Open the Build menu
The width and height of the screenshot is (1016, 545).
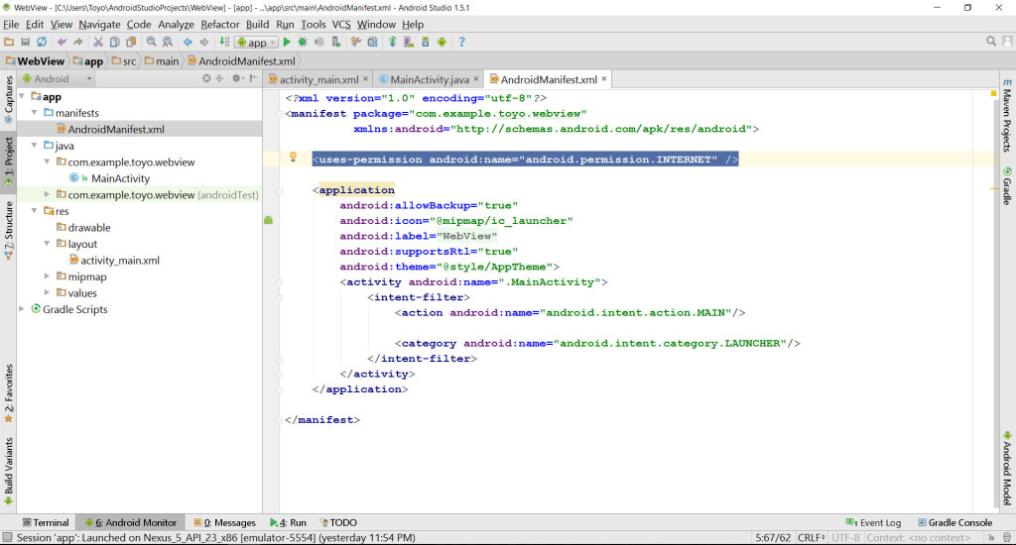257,25
